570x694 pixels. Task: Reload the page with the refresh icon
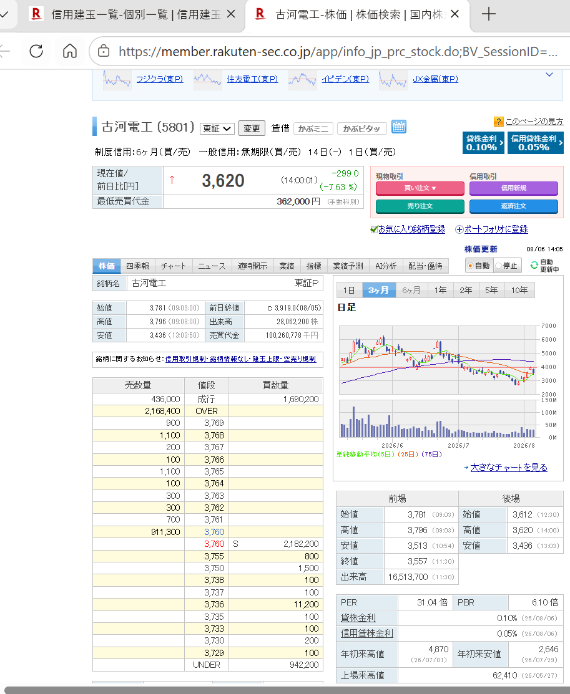click(x=36, y=51)
